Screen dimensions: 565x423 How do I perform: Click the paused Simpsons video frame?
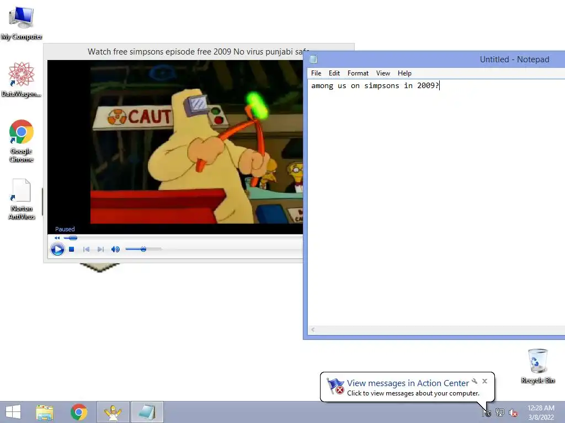pyautogui.click(x=196, y=142)
